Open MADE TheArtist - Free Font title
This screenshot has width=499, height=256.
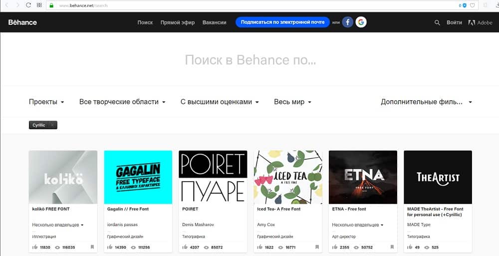(435, 212)
